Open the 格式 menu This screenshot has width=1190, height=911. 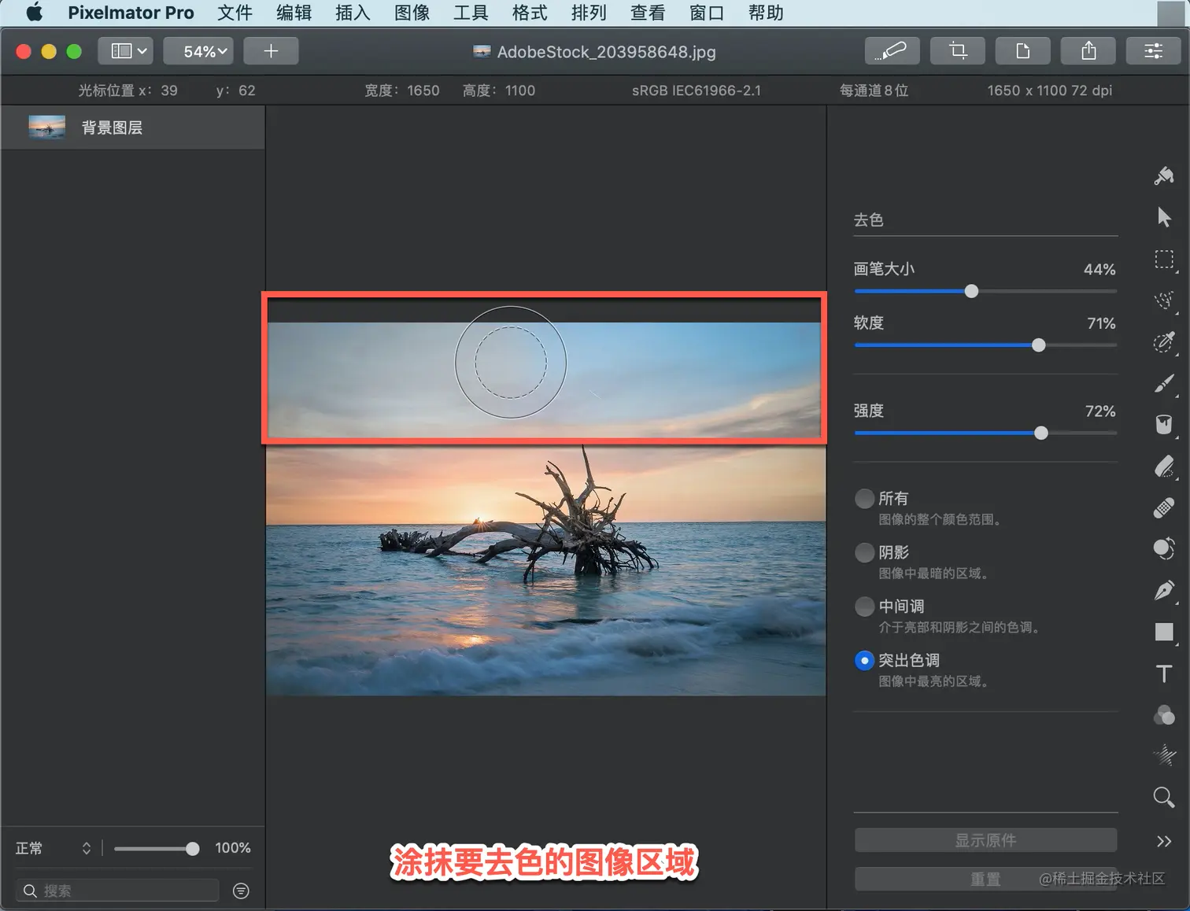(530, 13)
